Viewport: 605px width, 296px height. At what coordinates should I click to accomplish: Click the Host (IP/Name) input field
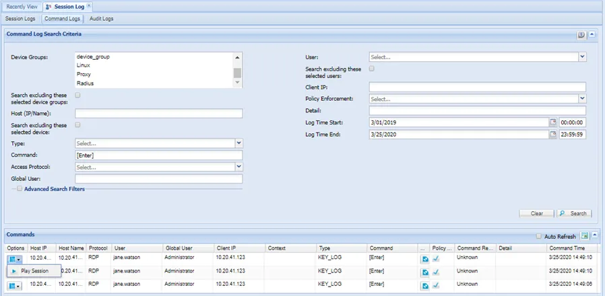coord(158,114)
